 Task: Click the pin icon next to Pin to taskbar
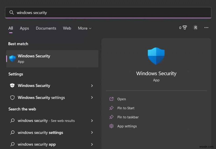click(112, 117)
